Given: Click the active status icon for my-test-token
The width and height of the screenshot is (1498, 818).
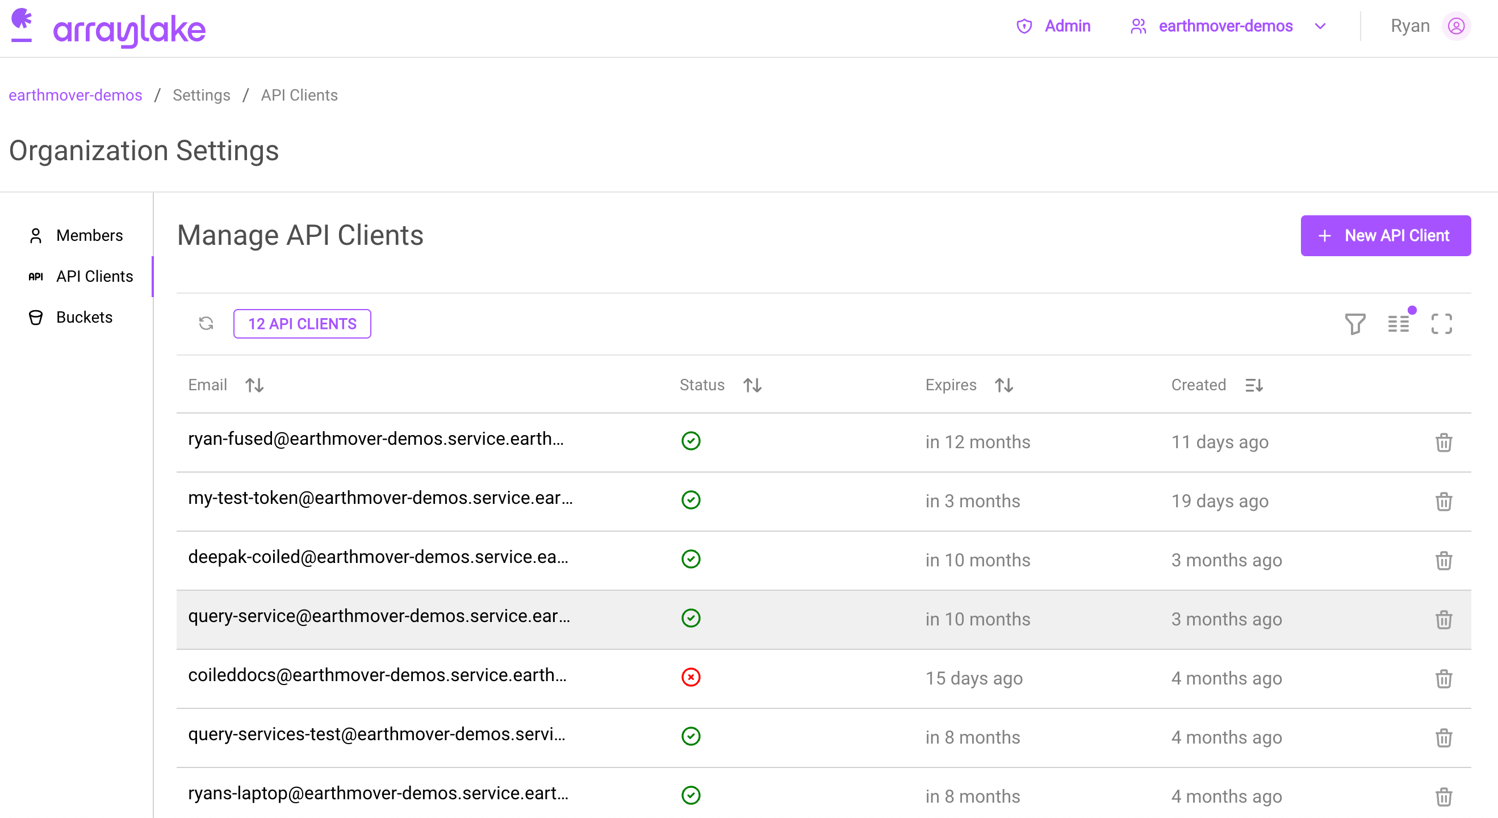Looking at the screenshot, I should coord(691,500).
